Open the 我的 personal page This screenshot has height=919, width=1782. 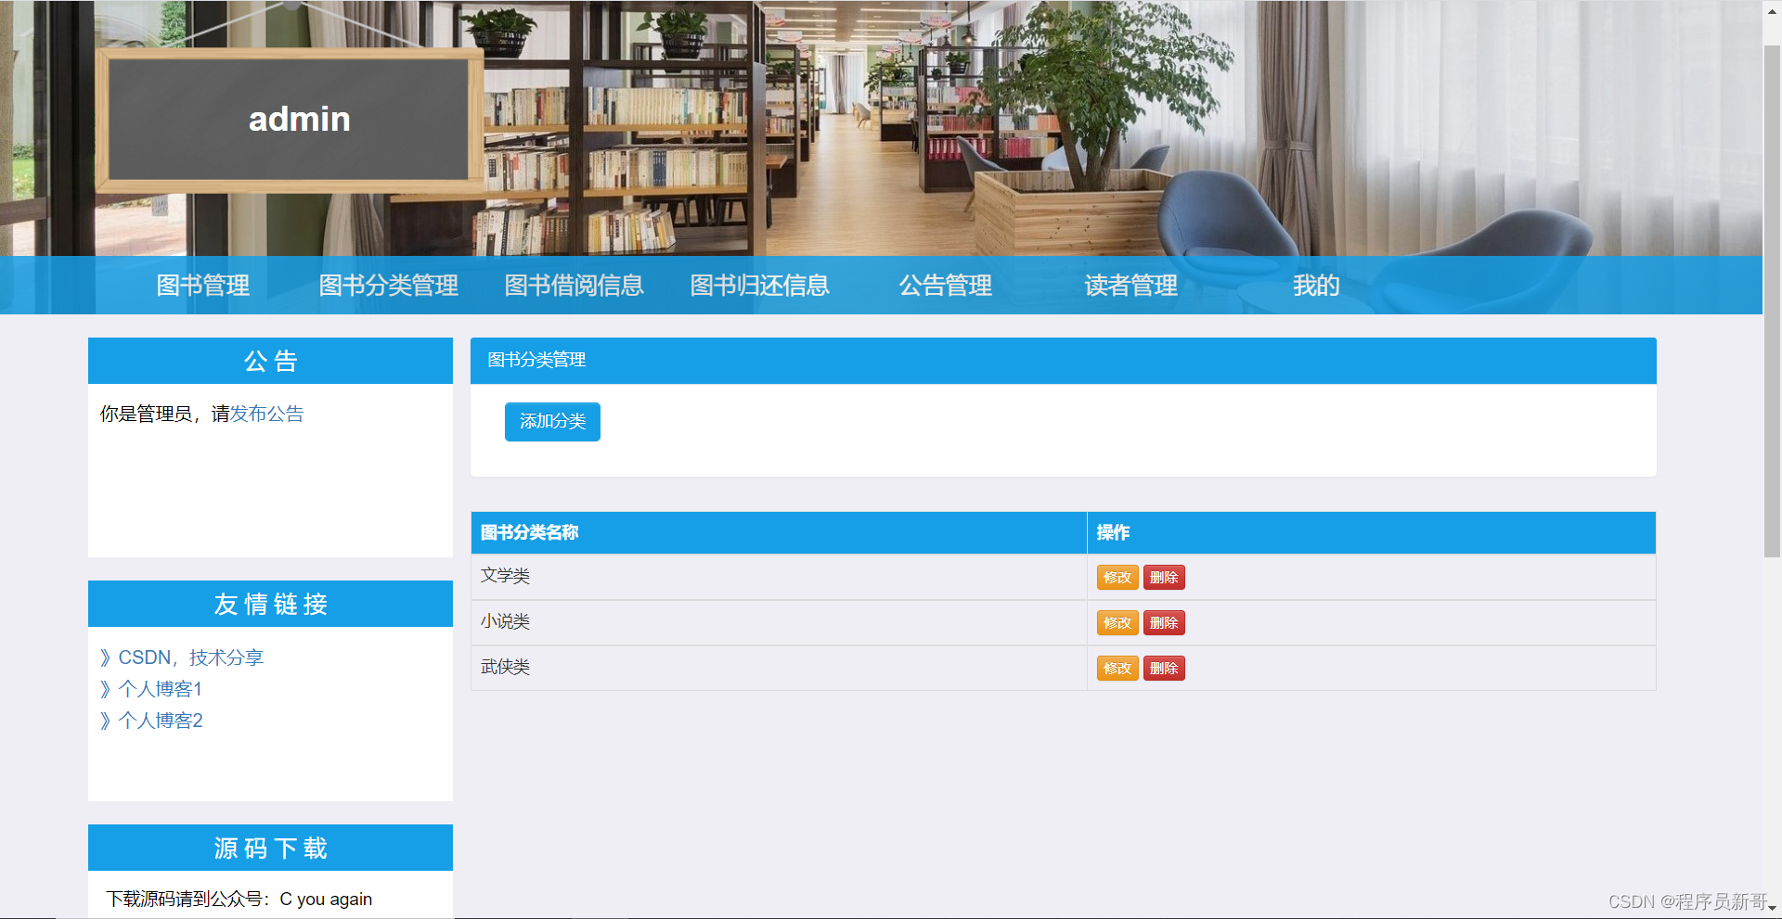[x=1316, y=286]
